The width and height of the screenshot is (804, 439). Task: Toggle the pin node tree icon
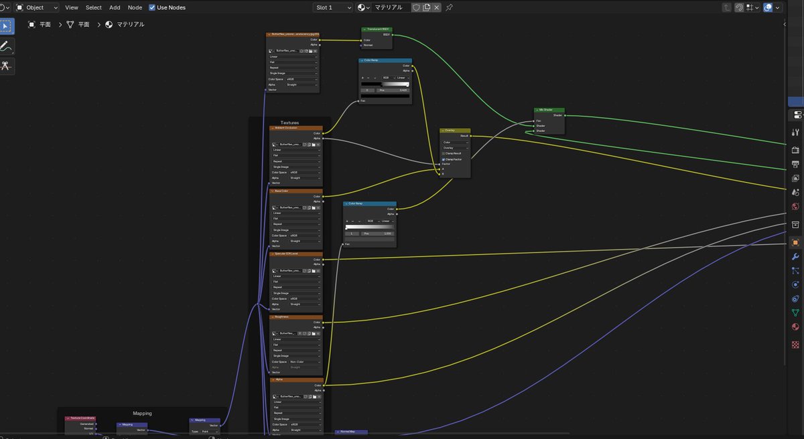click(x=449, y=7)
